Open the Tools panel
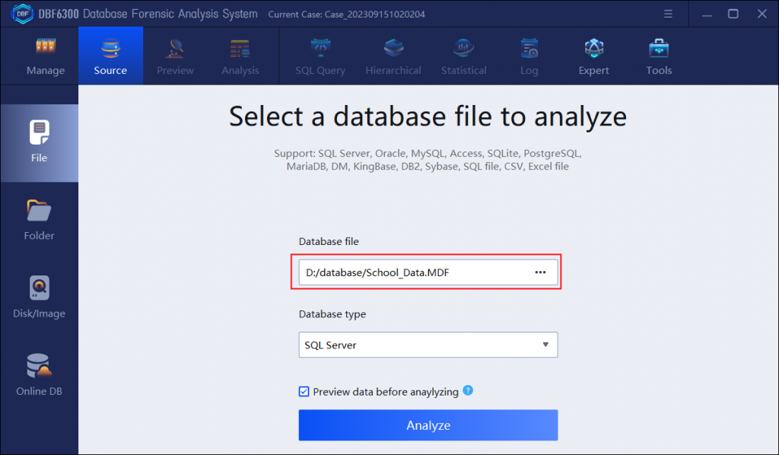Screen dimensions: 779x455 point(659,55)
